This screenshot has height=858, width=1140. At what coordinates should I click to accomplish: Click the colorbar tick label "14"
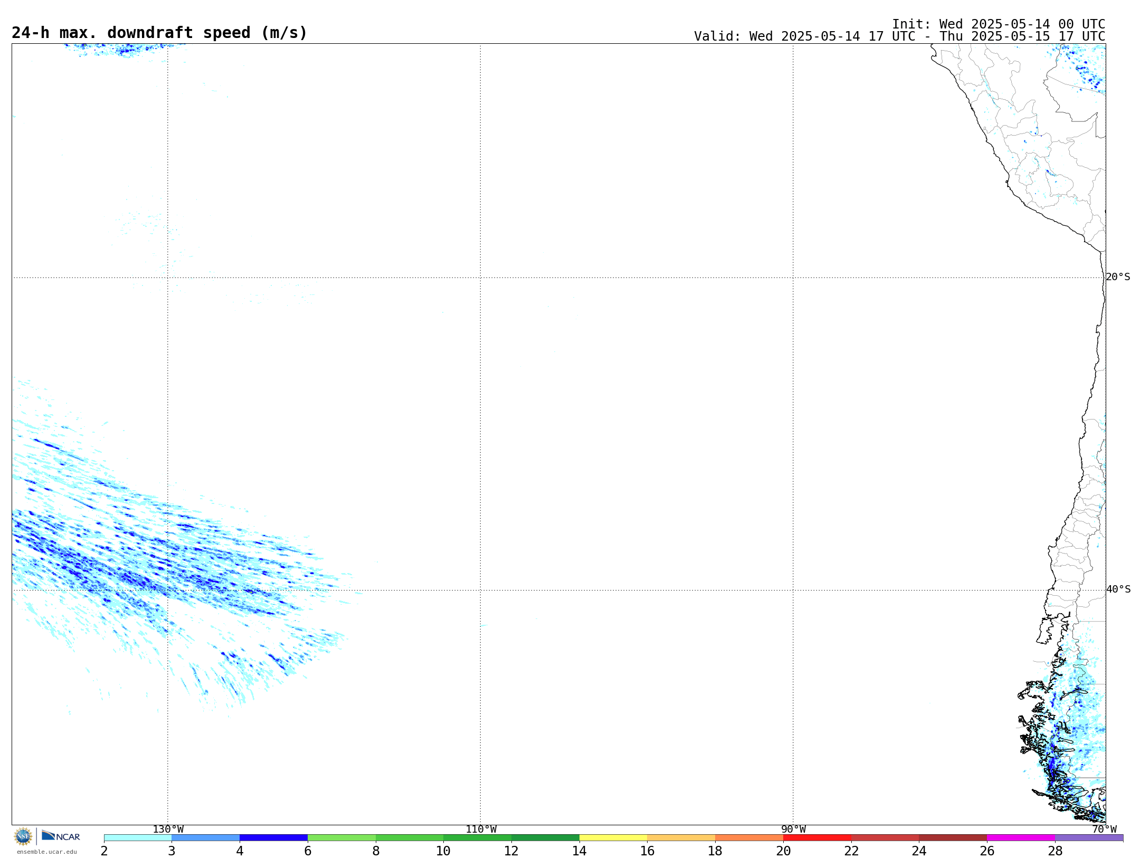579,851
